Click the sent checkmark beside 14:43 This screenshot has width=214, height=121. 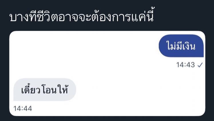[x=200, y=65]
